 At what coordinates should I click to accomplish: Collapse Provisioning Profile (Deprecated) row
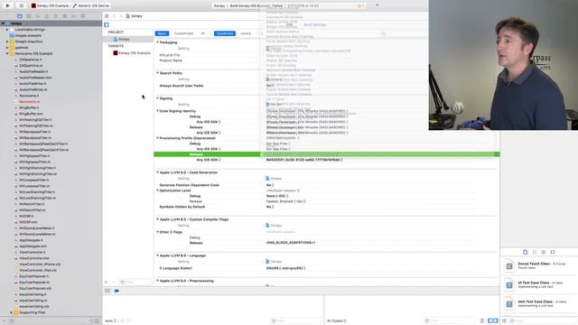coord(157,138)
